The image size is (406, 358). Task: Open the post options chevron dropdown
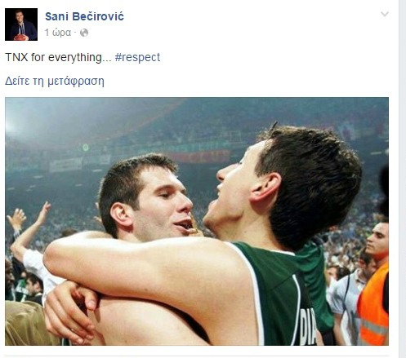coord(385,14)
